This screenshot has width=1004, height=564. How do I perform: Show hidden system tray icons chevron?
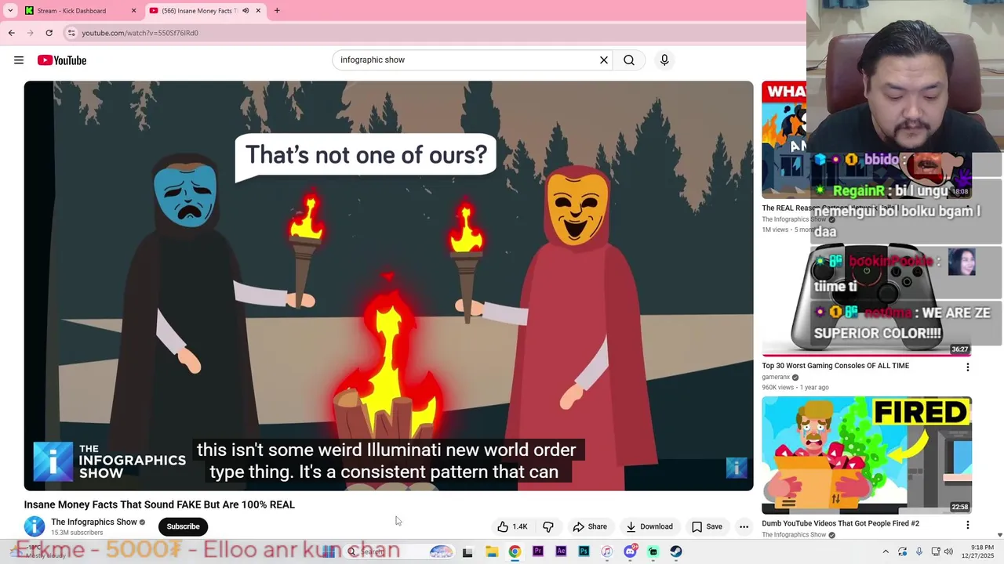(x=886, y=551)
